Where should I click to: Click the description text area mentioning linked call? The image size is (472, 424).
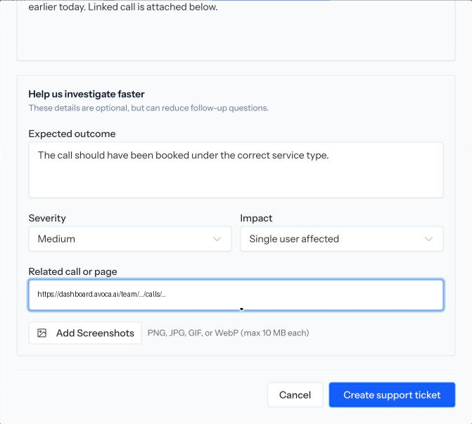coord(236,30)
